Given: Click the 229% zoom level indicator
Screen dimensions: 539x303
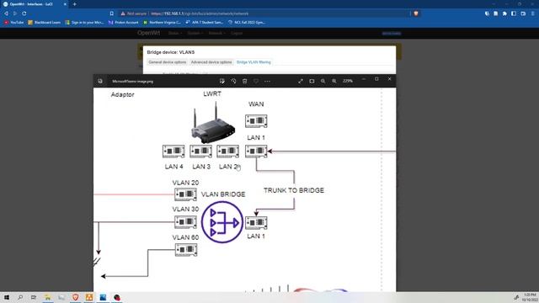Looking at the screenshot, I should 348,81.
